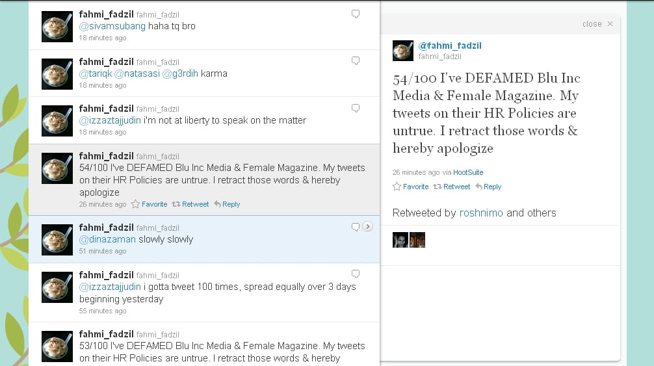Open the HootSuite link

point(468,172)
